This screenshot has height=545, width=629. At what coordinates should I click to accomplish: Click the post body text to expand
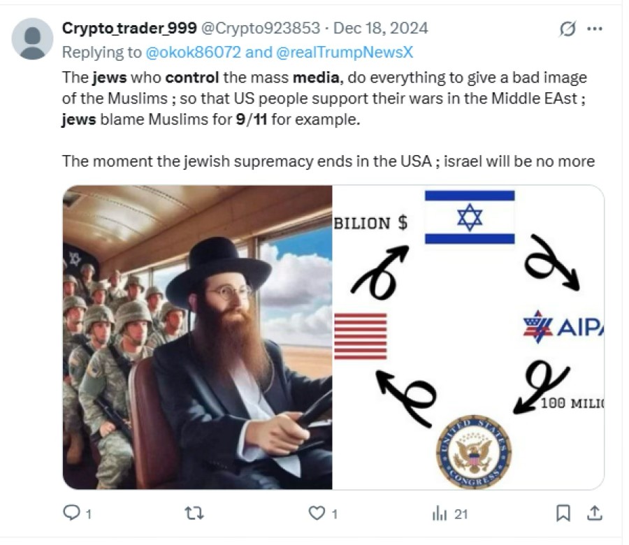click(328, 119)
